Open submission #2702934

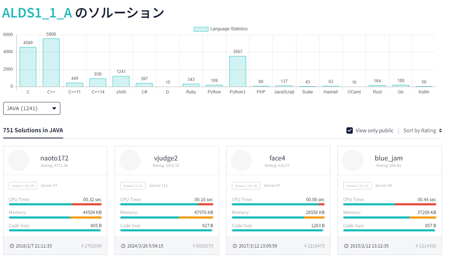[91, 246]
